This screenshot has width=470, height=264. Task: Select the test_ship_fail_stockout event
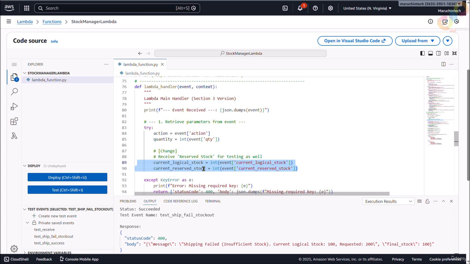point(54,236)
